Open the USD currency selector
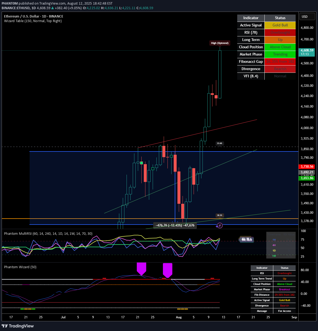This screenshot has width=318, height=331. [307, 16]
